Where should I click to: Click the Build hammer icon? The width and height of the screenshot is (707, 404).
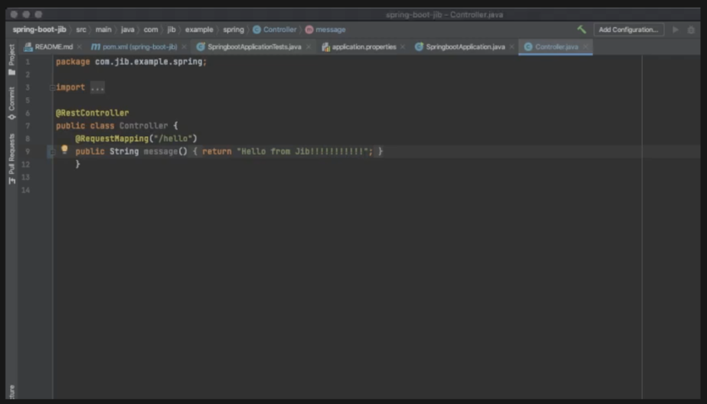point(581,30)
